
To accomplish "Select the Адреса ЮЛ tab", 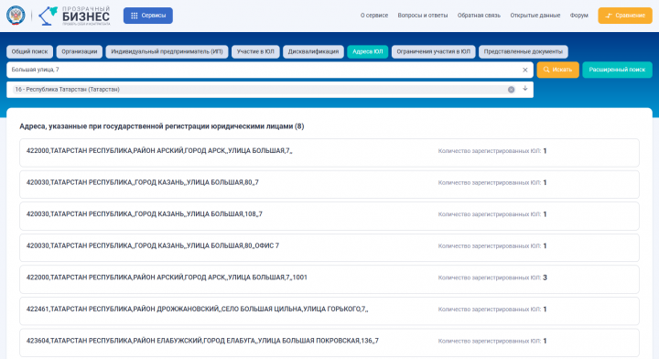I will point(367,51).
